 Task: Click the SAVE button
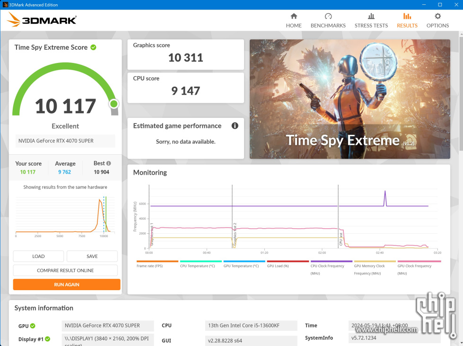(x=92, y=256)
